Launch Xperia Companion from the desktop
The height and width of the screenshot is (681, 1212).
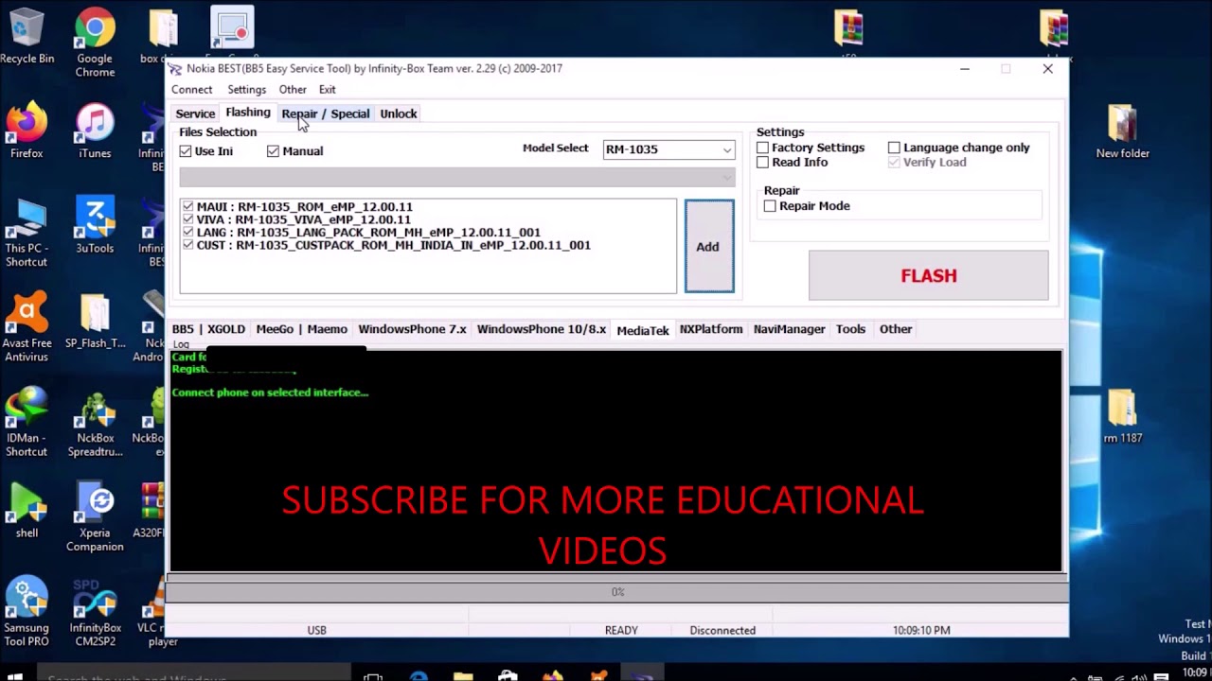pyautogui.click(x=95, y=516)
